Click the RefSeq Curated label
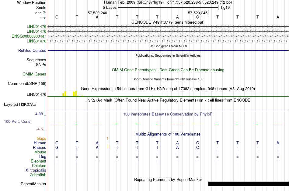Image resolution: width=289 pixels, height=191 pixels. (x=32, y=51)
